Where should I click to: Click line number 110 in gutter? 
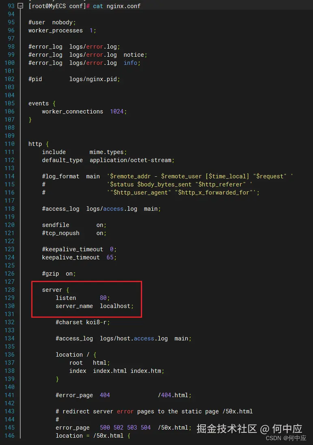point(9,144)
